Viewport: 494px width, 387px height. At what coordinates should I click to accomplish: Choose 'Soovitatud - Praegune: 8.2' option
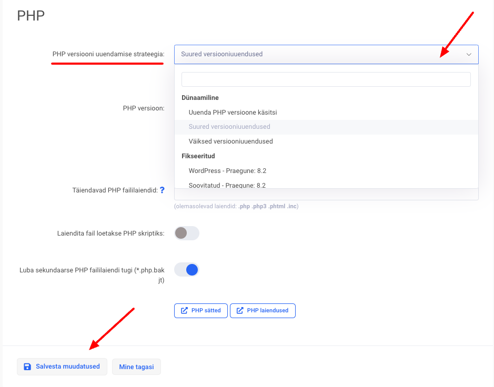[227, 185]
